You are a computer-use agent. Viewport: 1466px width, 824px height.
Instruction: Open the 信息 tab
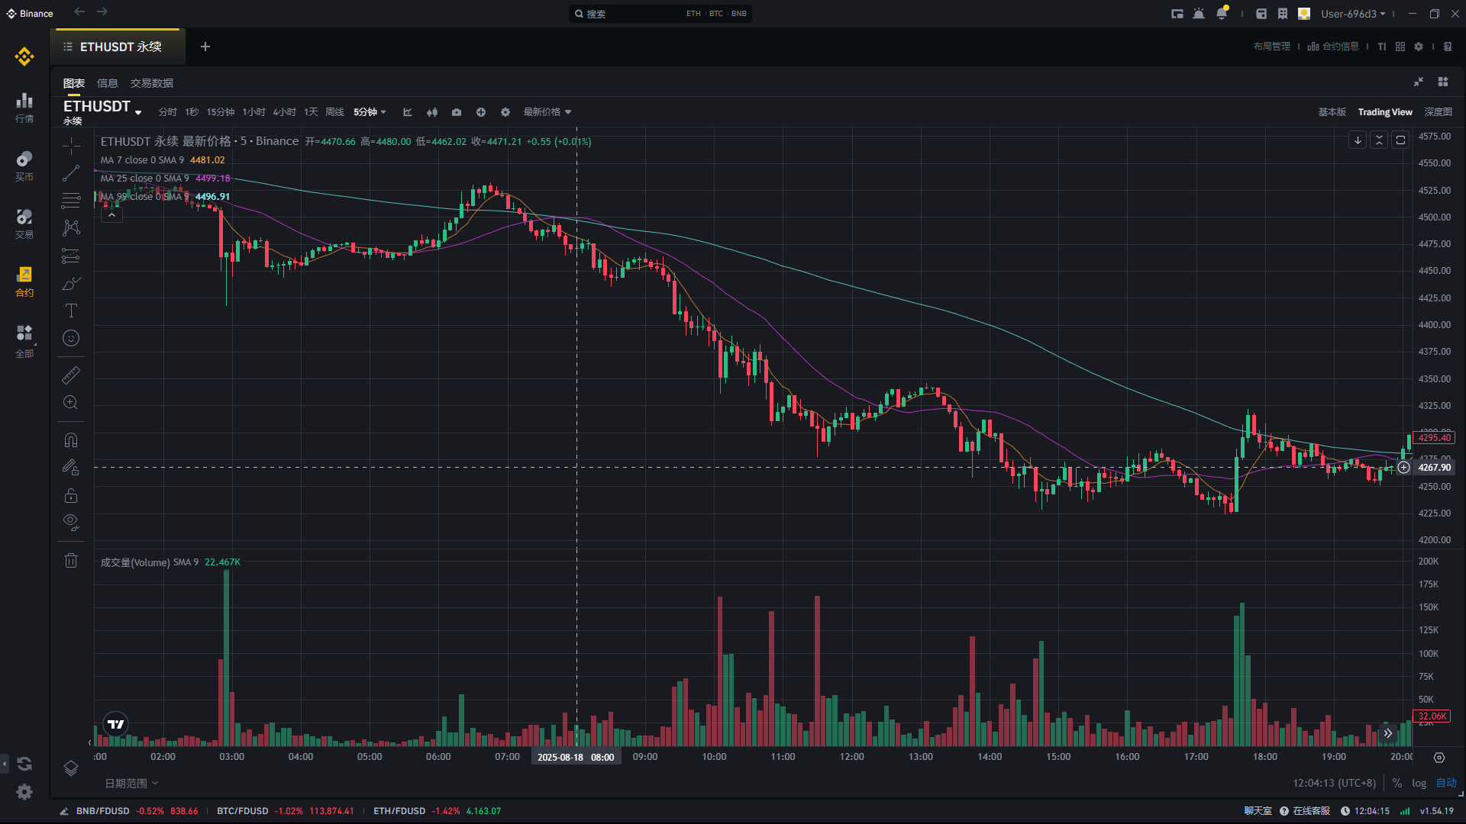click(x=108, y=83)
